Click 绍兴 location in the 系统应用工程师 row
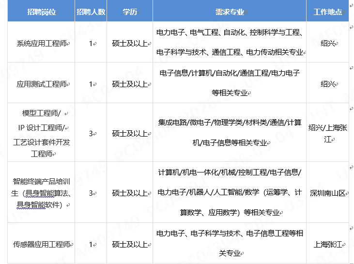The image size is (354, 264). click(327, 44)
